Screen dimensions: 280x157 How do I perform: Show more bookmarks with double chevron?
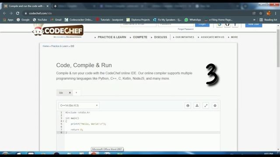254,20
